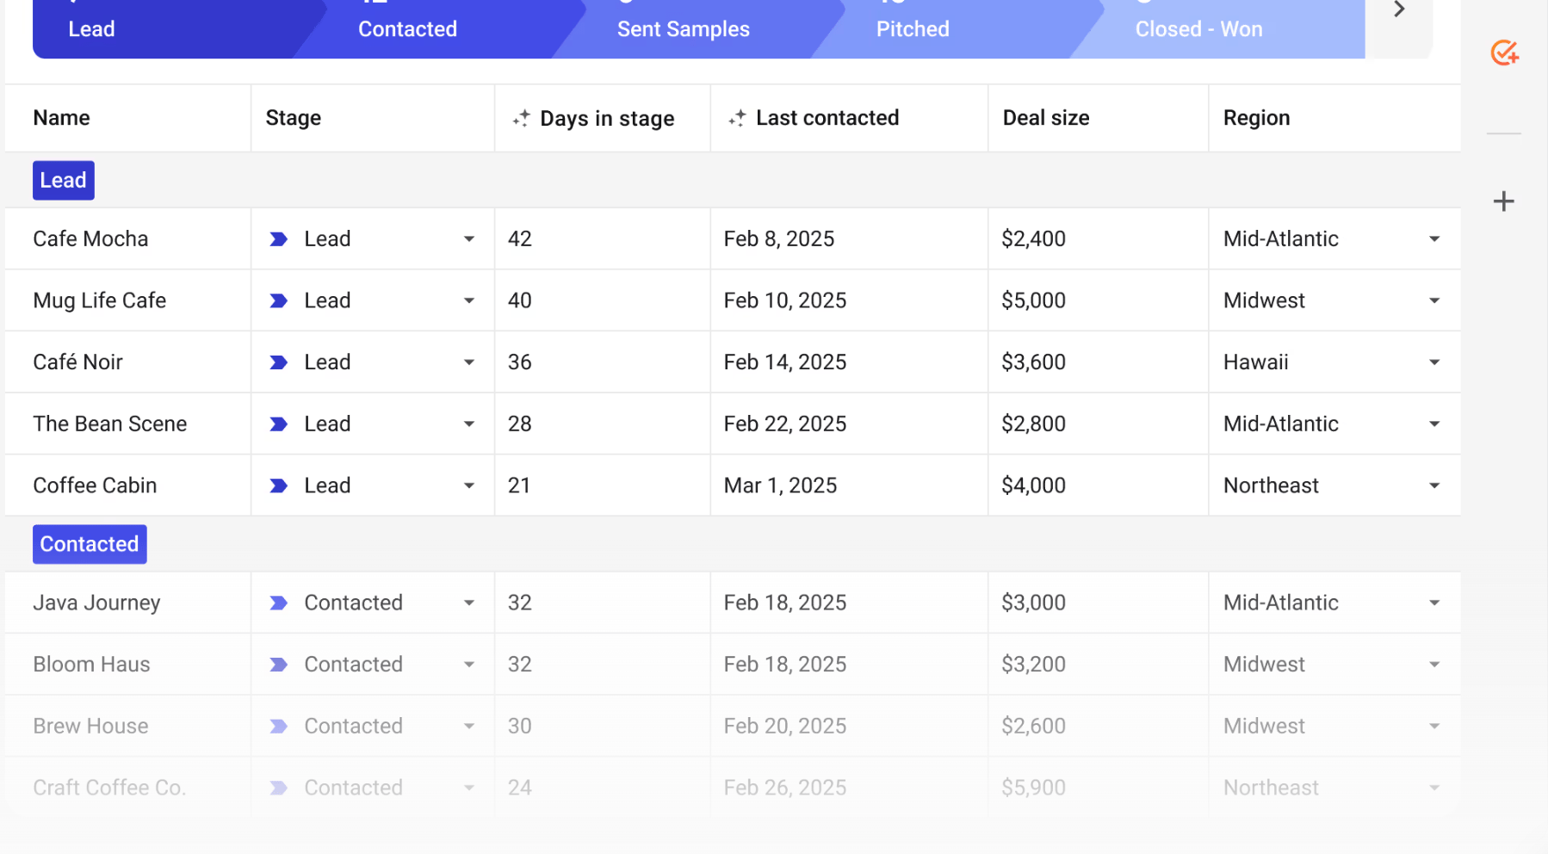Click the stage arrow icon for Cafe Mocha
Image resolution: width=1548 pixels, height=854 pixels.
(278, 239)
